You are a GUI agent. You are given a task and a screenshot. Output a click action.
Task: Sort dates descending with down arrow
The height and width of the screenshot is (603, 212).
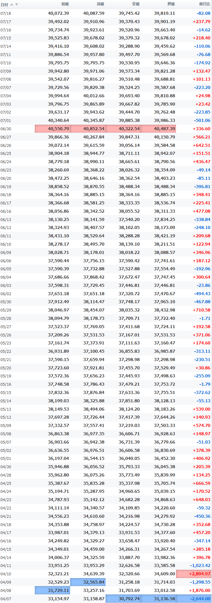(17, 4)
